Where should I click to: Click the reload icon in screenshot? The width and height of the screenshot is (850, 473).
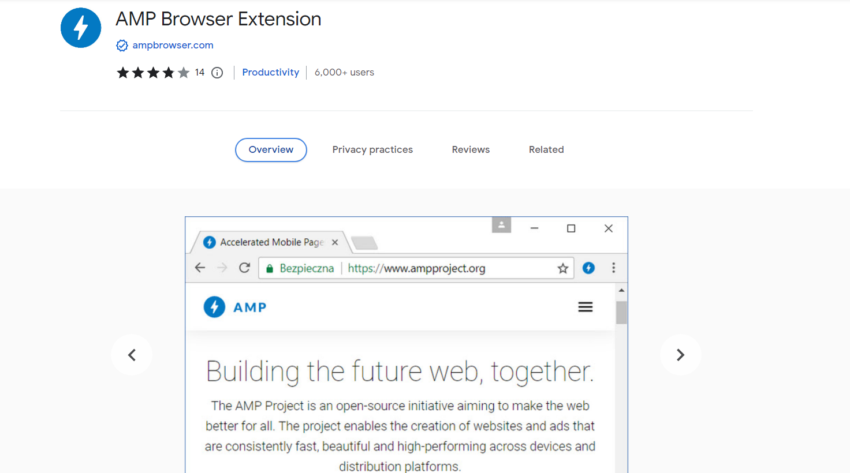click(244, 268)
